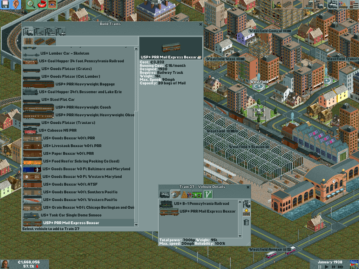The width and height of the screenshot is (359, 269).
Task: Open the build vehicles crane tool
Action: coord(318,4)
